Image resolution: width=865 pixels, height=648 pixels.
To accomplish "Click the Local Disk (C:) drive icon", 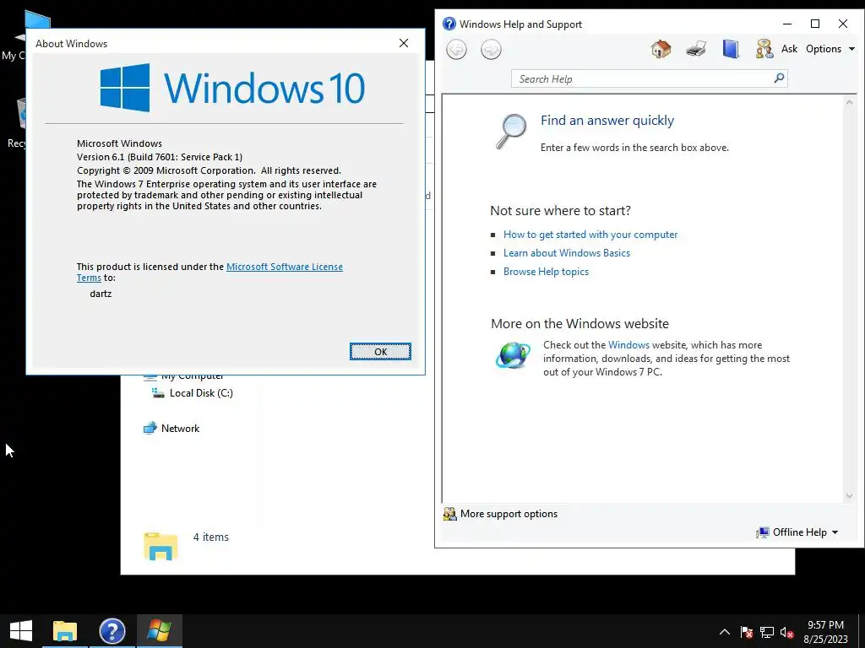I will tap(158, 393).
